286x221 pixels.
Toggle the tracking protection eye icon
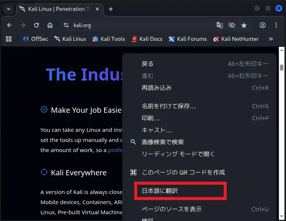(x=232, y=25)
